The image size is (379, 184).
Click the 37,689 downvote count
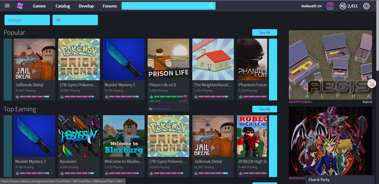point(183,101)
